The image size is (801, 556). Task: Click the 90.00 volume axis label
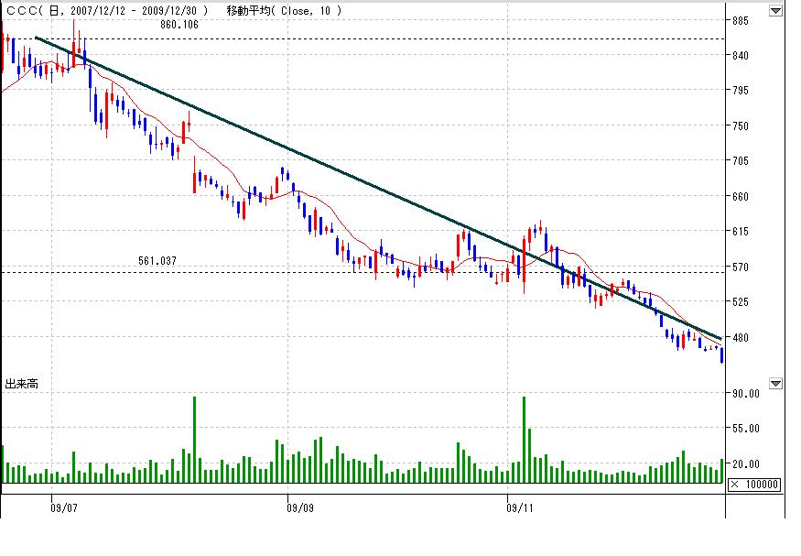(745, 394)
